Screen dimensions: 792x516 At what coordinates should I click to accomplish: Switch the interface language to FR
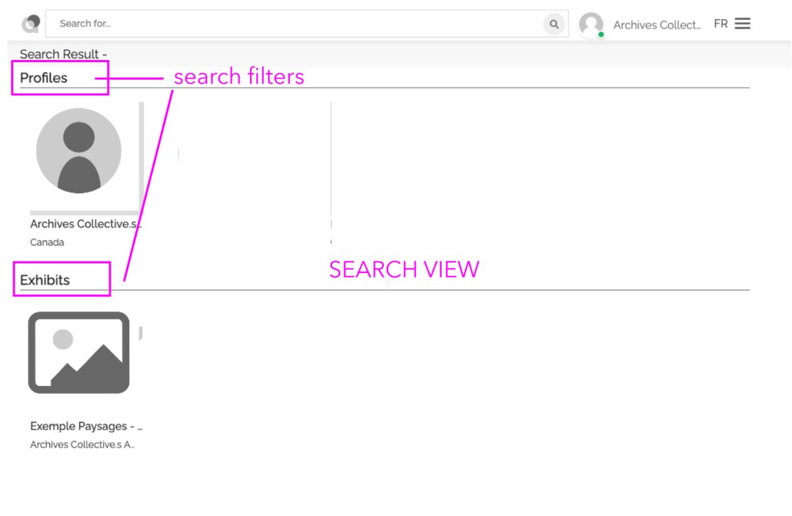coord(719,23)
